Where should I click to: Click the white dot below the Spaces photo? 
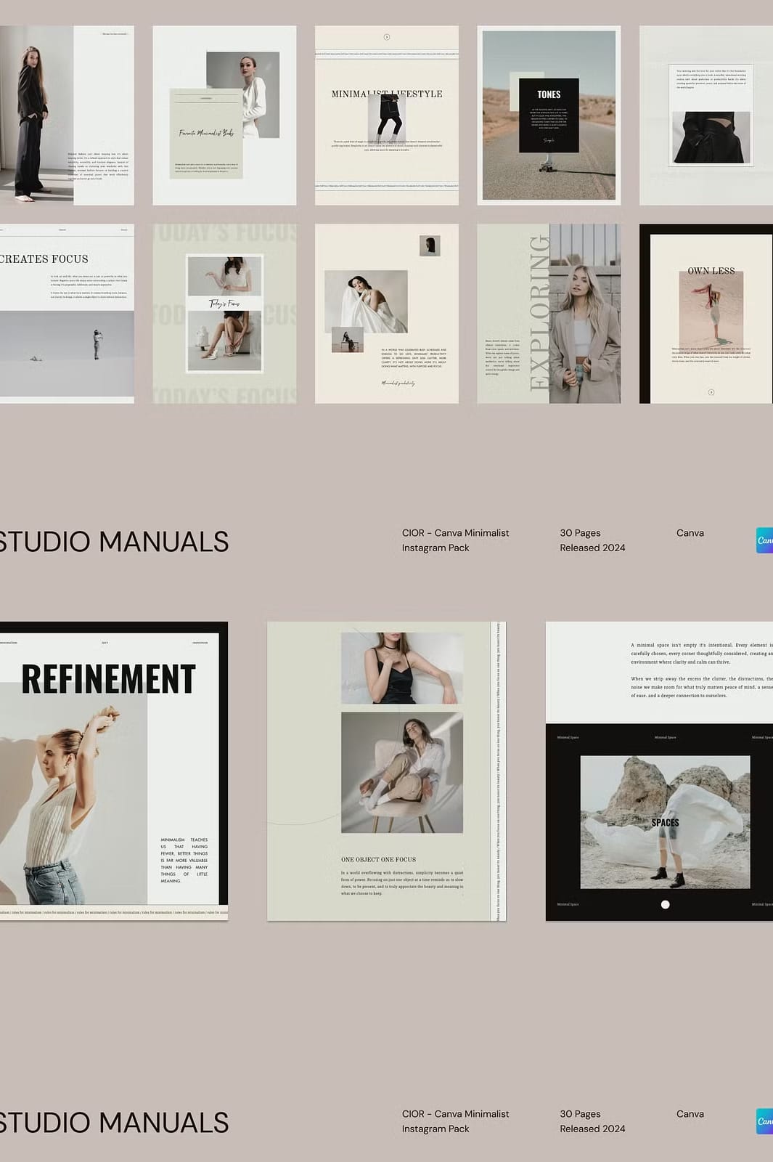pos(665,904)
